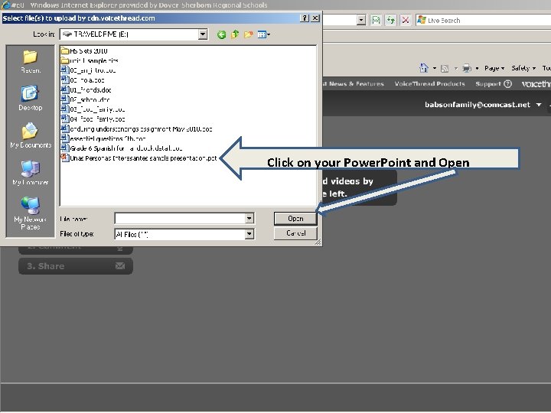Click the Cancel button
551x413 pixels.
[295, 233]
